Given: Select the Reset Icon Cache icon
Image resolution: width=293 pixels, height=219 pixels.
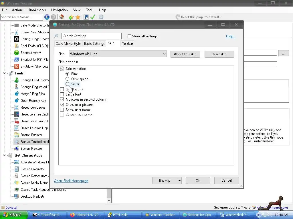Looking at the screenshot, I should tap(16, 108).
